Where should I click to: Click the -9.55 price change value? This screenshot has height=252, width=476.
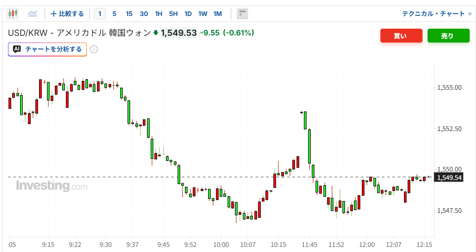(x=210, y=33)
